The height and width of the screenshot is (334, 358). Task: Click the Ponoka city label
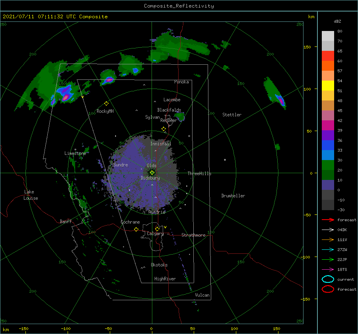[181, 82]
